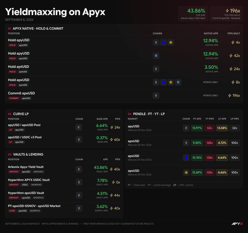The height and width of the screenshot is (233, 248).
Task: Click the SEPTEMBER 8, 2026 date under the title
Action: (19, 20)
